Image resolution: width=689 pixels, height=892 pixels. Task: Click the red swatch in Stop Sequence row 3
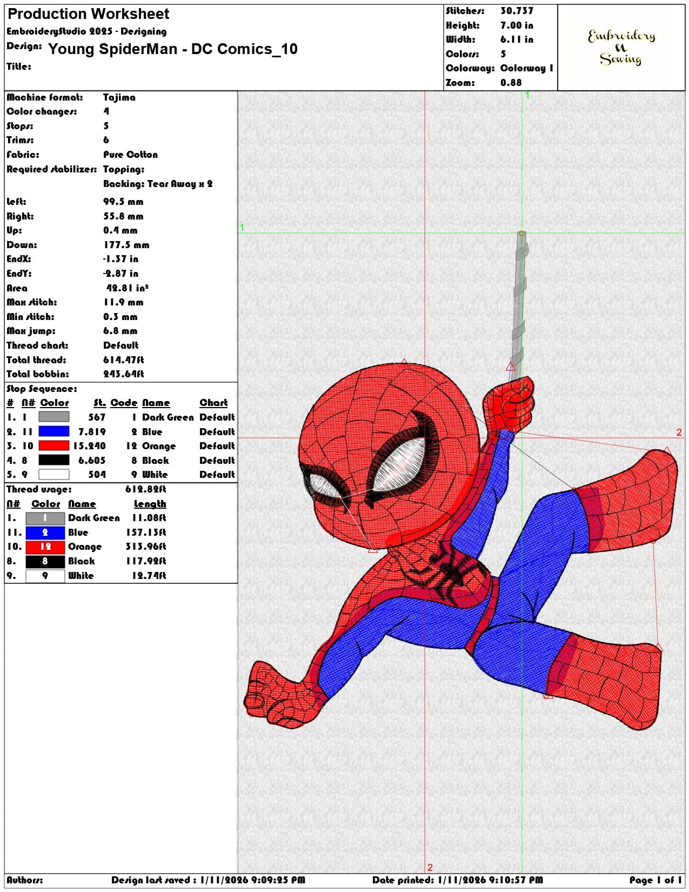tap(54, 445)
